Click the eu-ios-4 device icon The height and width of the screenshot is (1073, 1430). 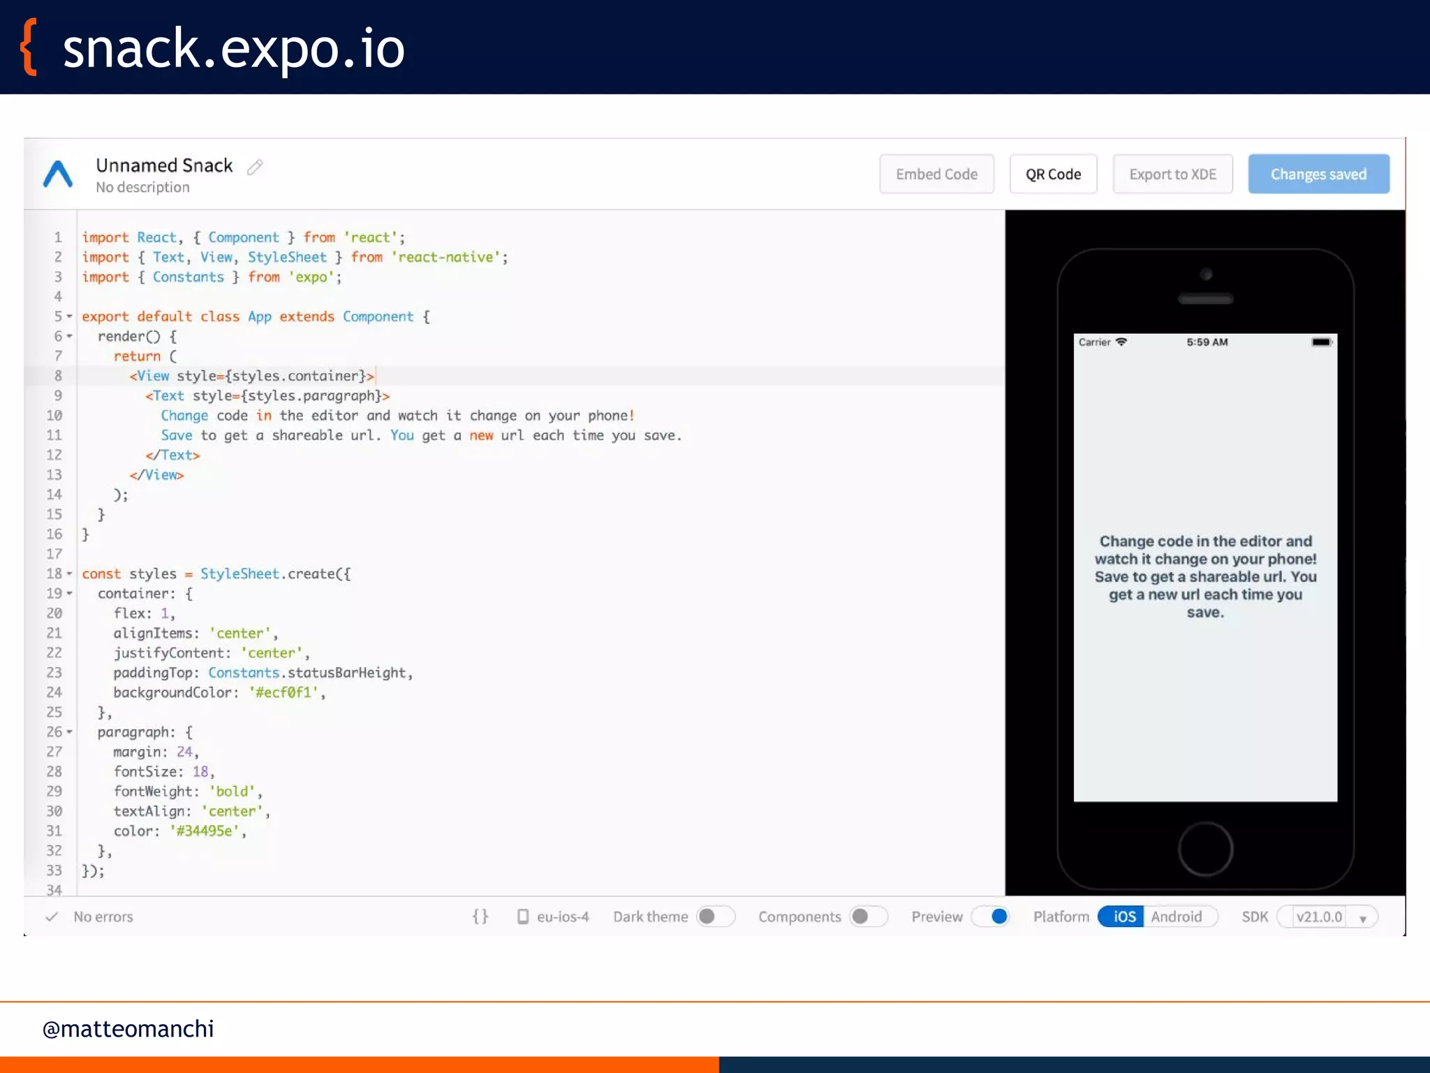pos(522,917)
